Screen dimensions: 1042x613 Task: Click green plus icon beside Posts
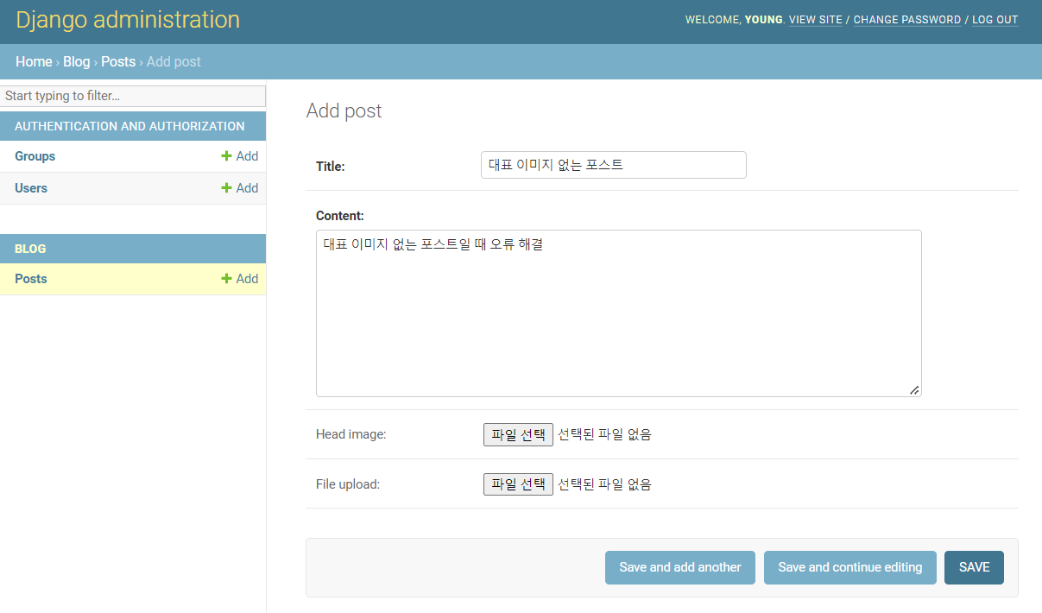tap(226, 279)
